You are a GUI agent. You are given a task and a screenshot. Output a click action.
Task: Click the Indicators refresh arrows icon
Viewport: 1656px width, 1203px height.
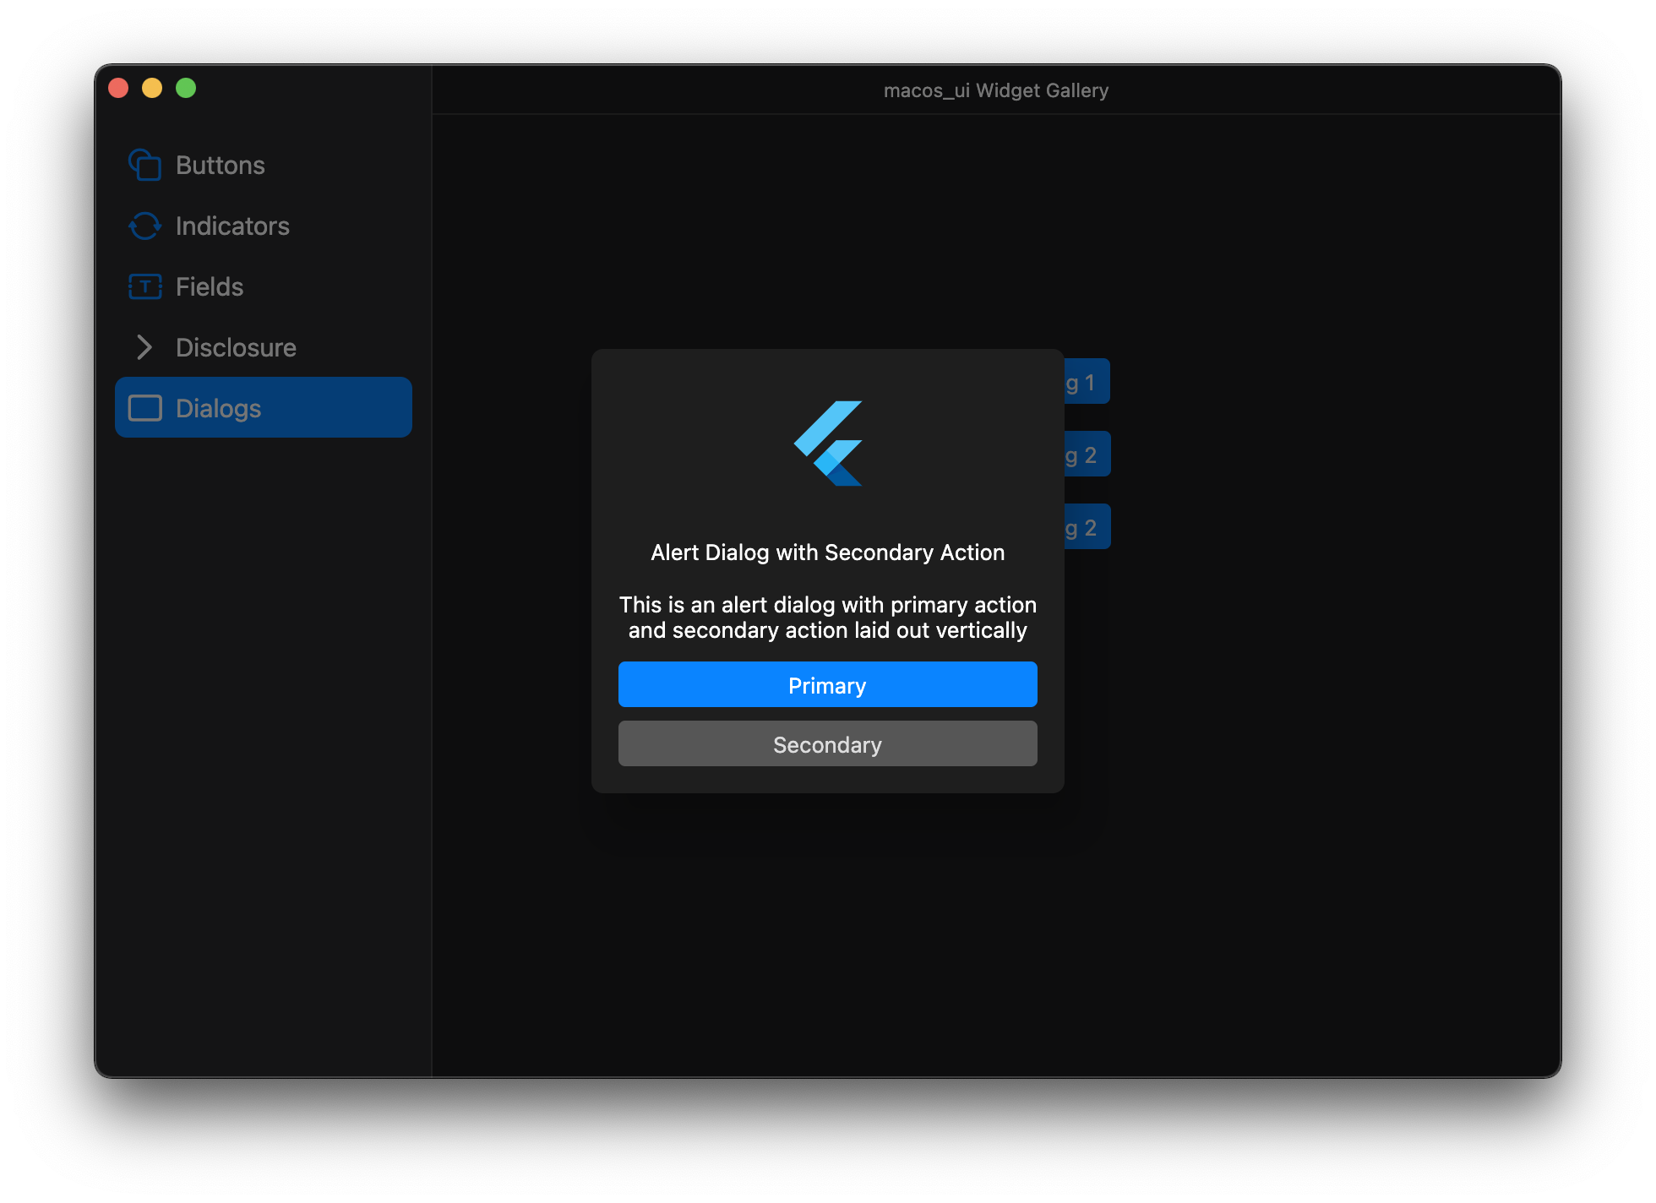(144, 226)
